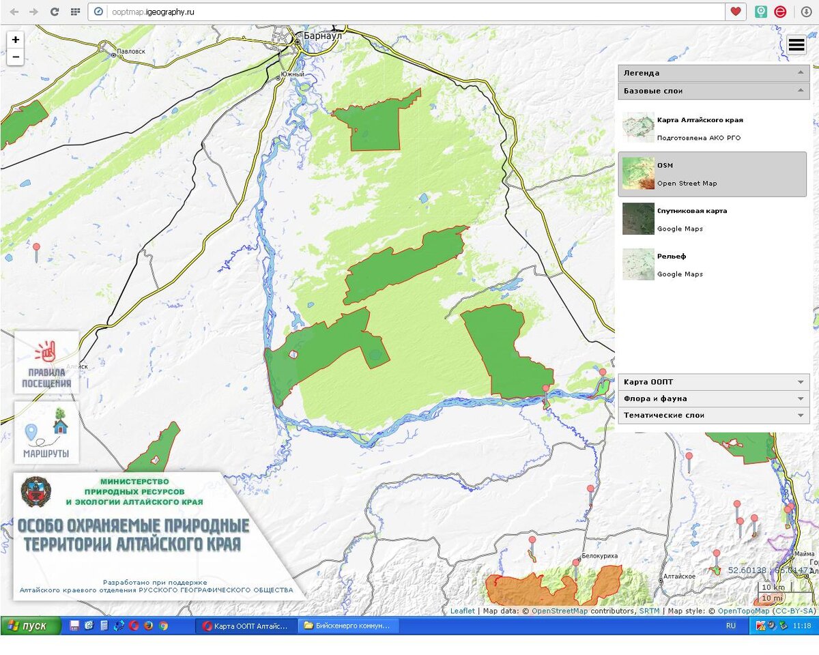
Task: Select the Спутниковая карта base layer
Action: [713, 219]
